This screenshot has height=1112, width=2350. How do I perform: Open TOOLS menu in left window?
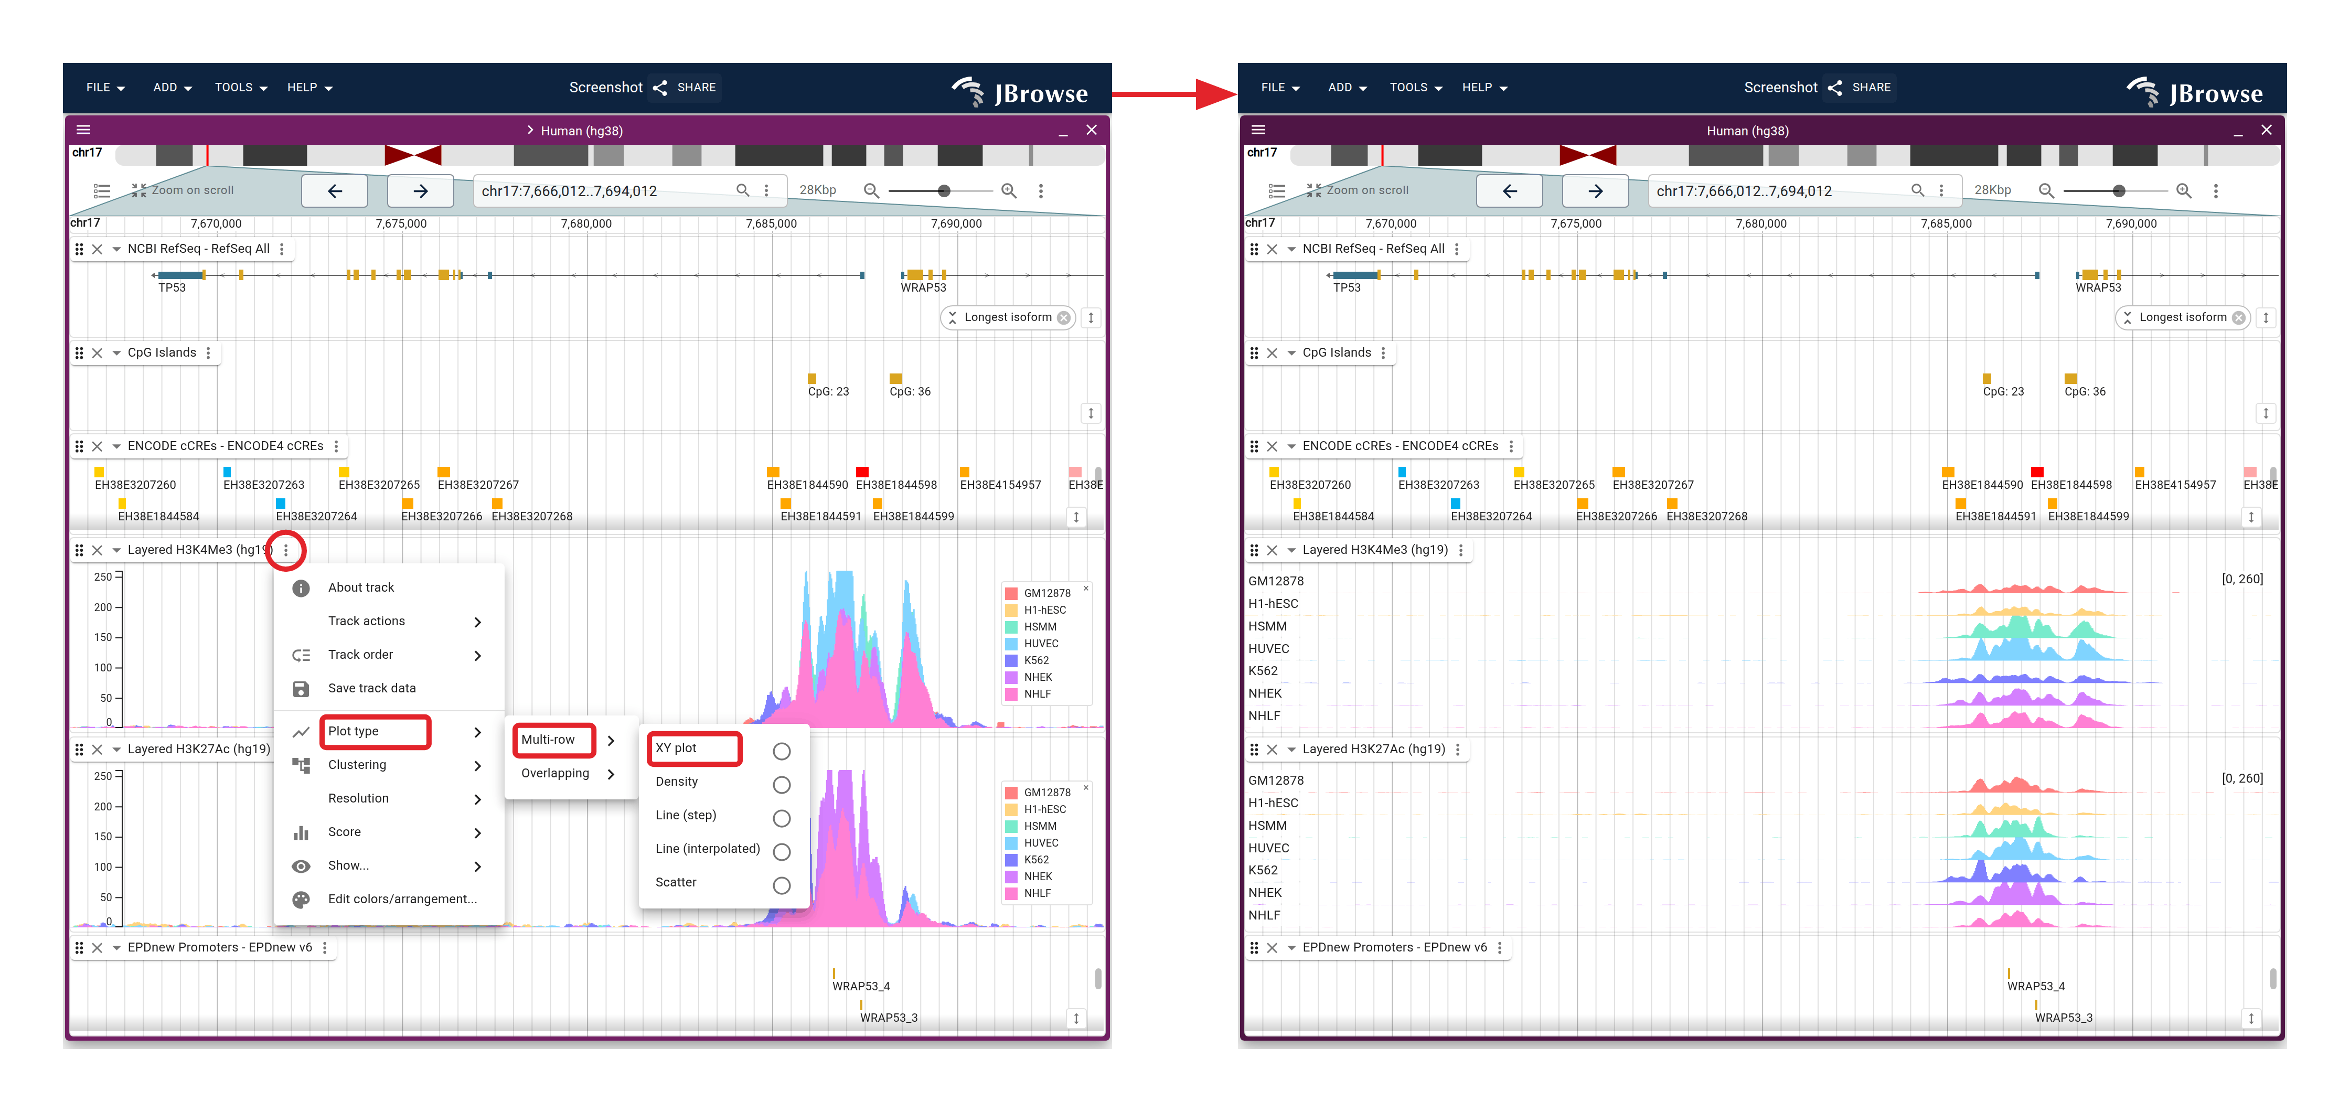241,88
